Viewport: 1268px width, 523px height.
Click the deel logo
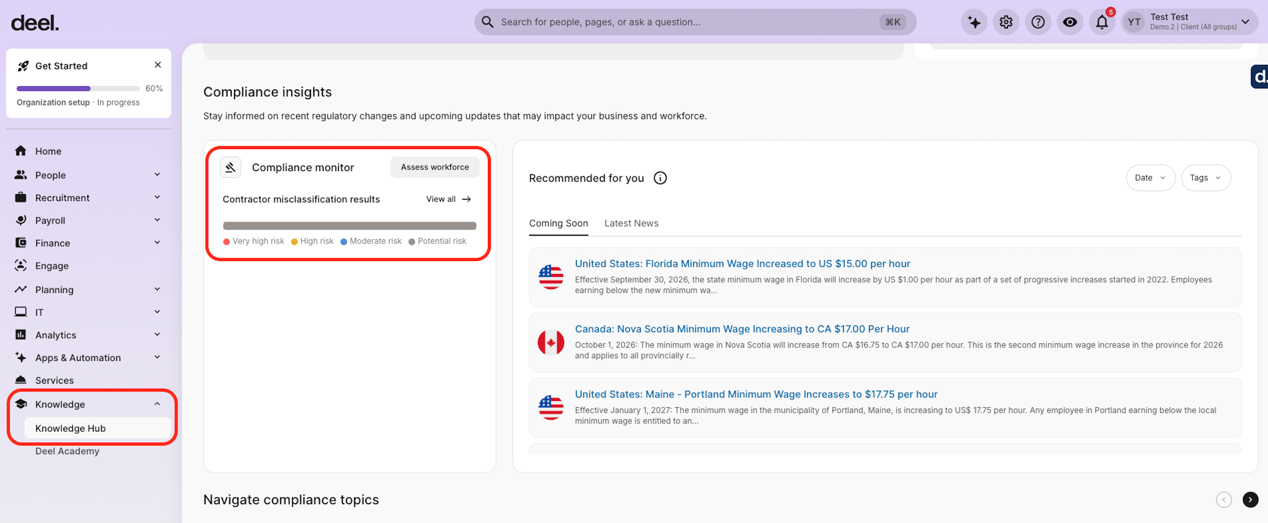pyautogui.click(x=35, y=22)
